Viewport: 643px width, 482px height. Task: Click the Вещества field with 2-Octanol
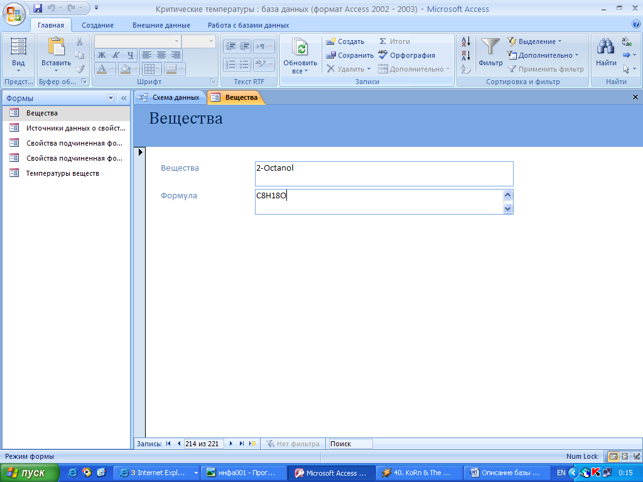(384, 174)
